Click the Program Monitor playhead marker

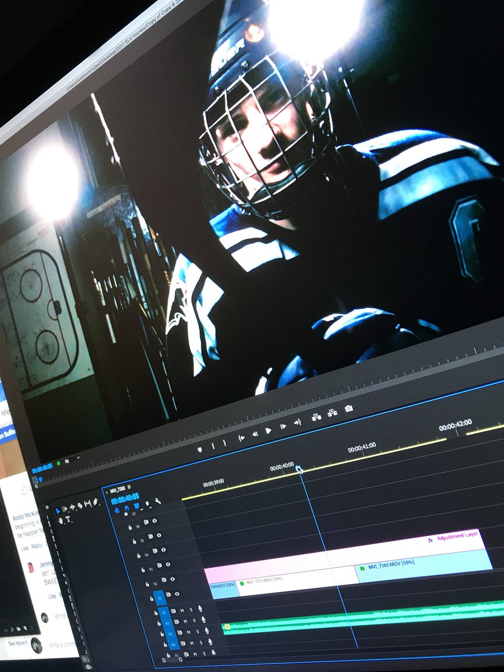41,479
